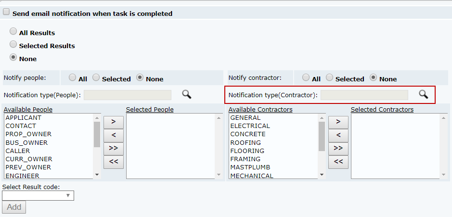Viewport: 452px width, 217px height.
Task: Select ELECTRICAL in Available Contractors list
Action: point(250,126)
